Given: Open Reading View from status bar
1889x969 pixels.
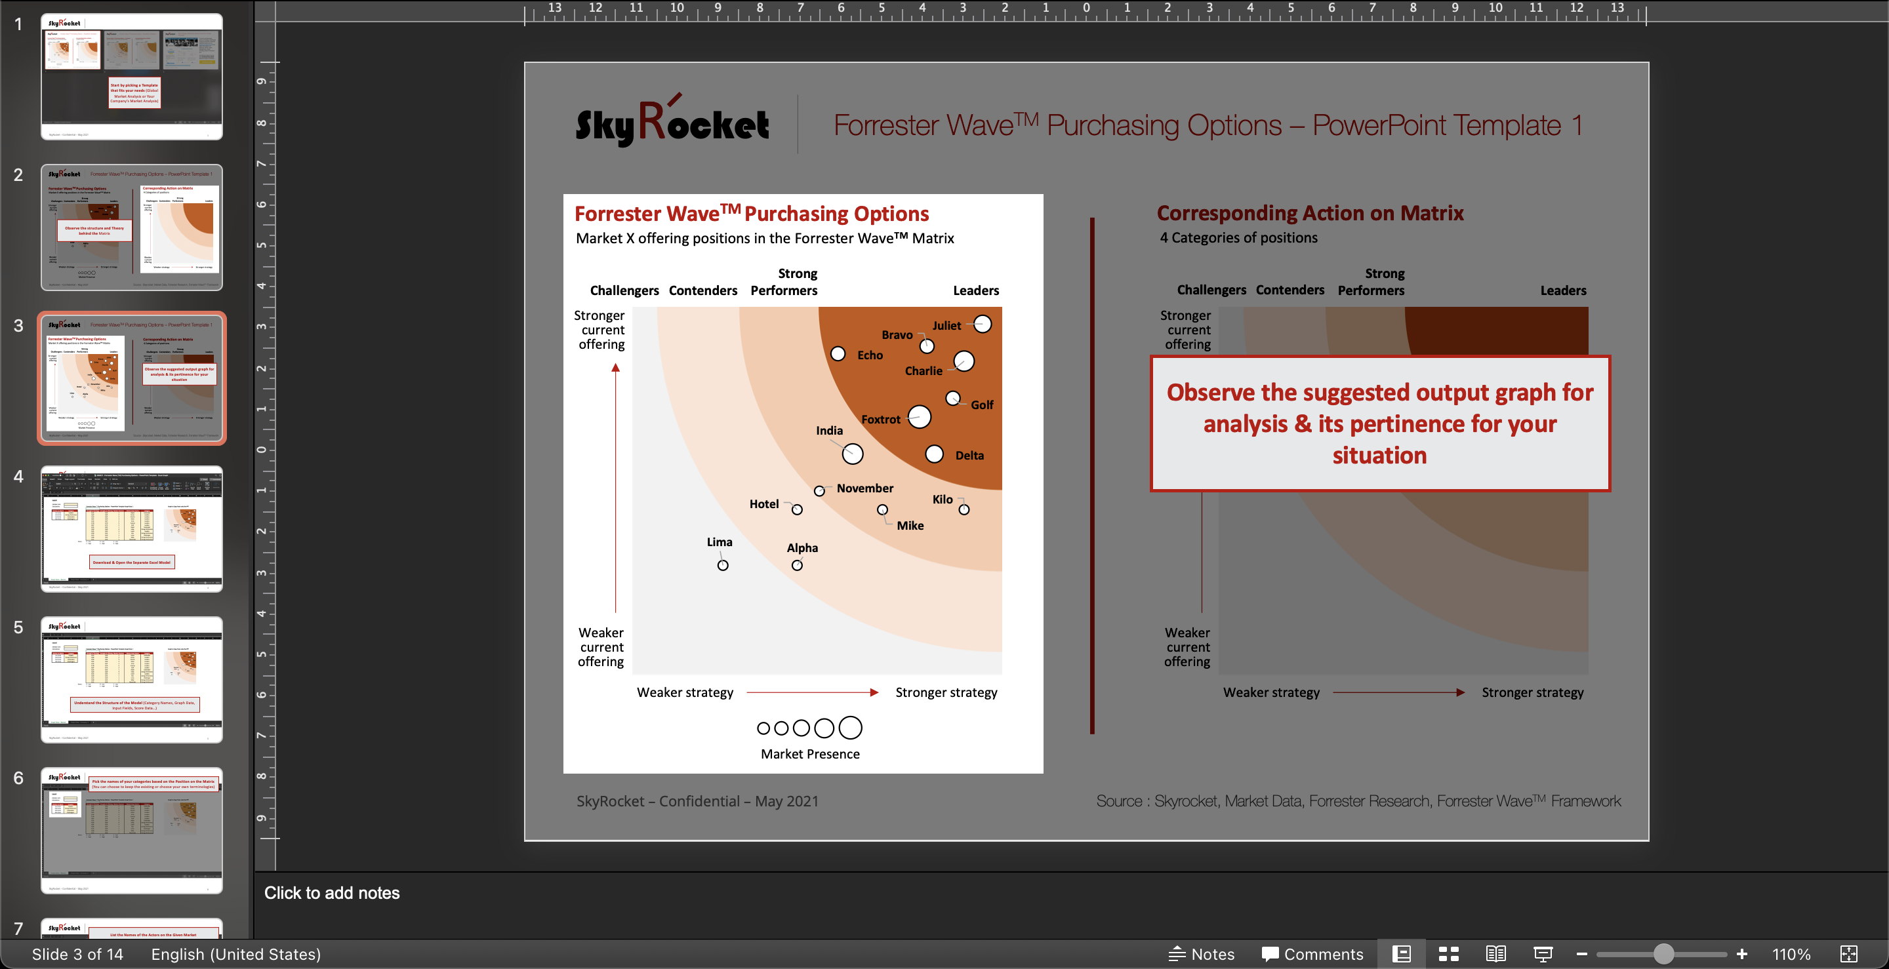Looking at the screenshot, I should (x=1496, y=954).
